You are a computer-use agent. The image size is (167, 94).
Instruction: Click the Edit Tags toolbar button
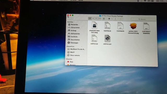[121, 19]
